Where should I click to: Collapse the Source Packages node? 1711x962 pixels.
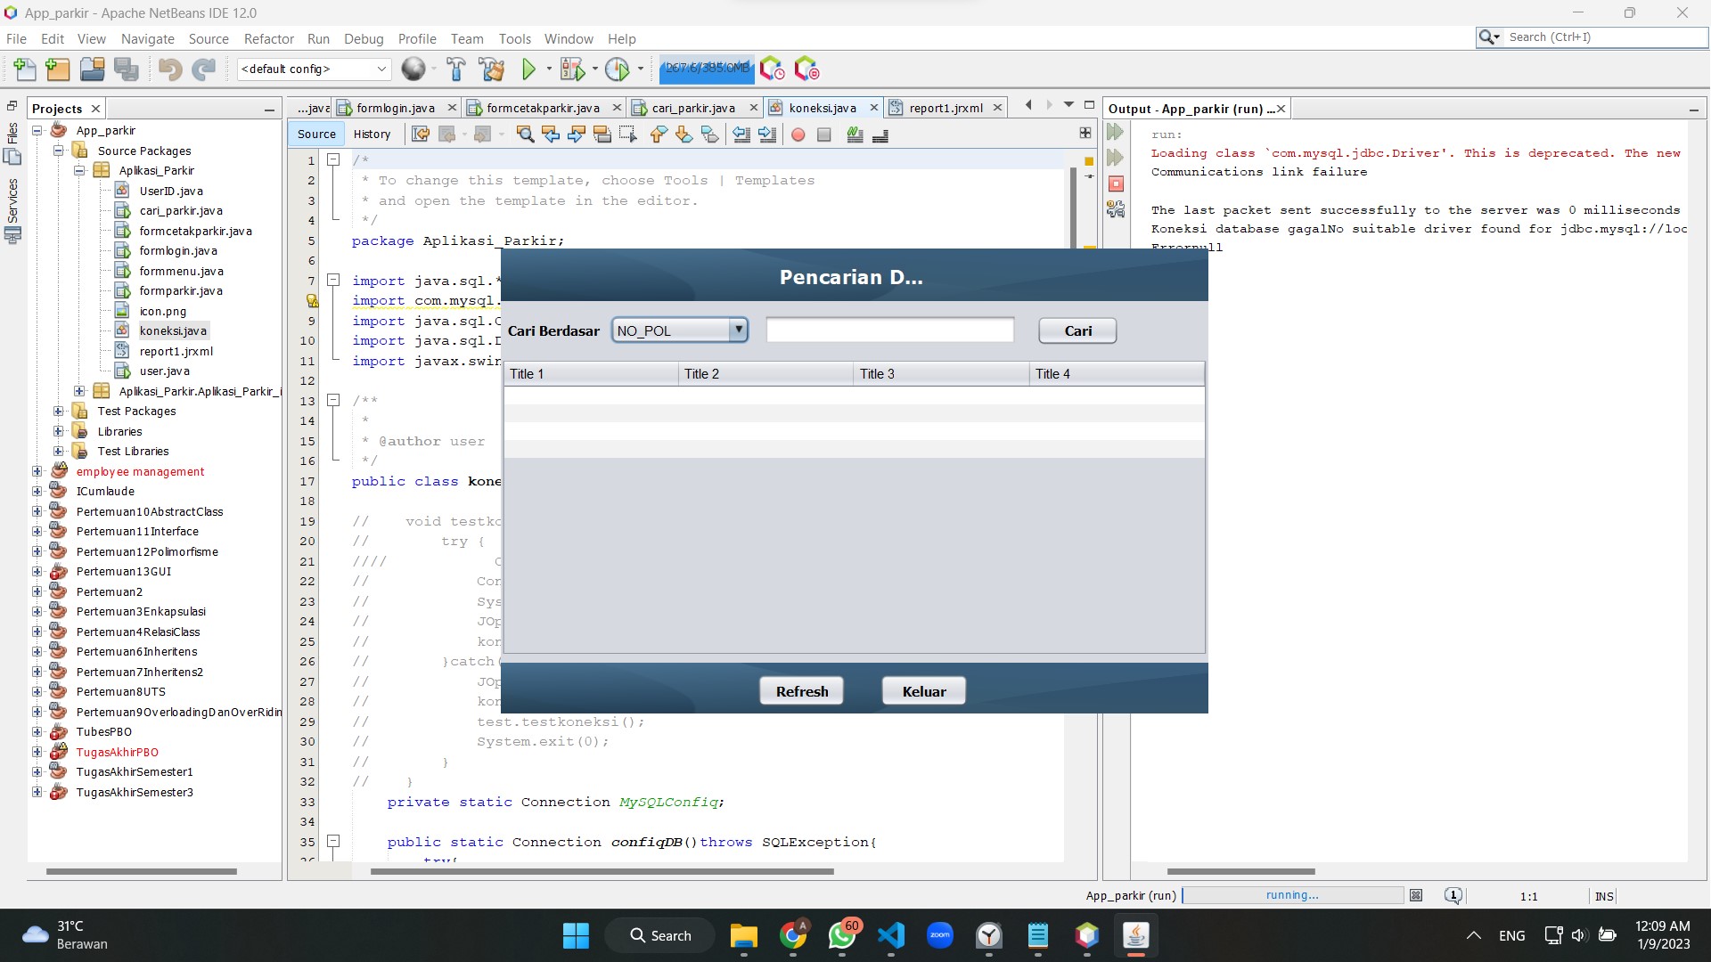[x=58, y=151]
